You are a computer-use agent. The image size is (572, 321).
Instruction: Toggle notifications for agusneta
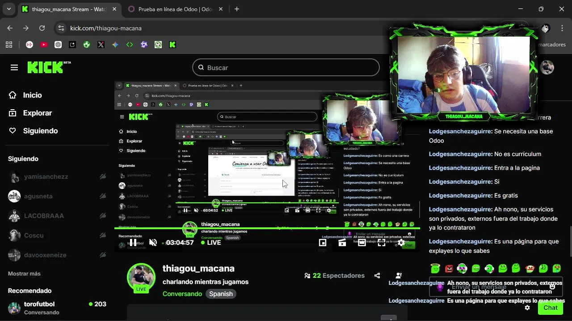click(103, 196)
